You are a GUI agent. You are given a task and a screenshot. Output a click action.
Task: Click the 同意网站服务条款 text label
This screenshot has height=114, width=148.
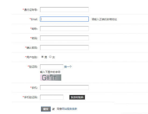coord(67,109)
